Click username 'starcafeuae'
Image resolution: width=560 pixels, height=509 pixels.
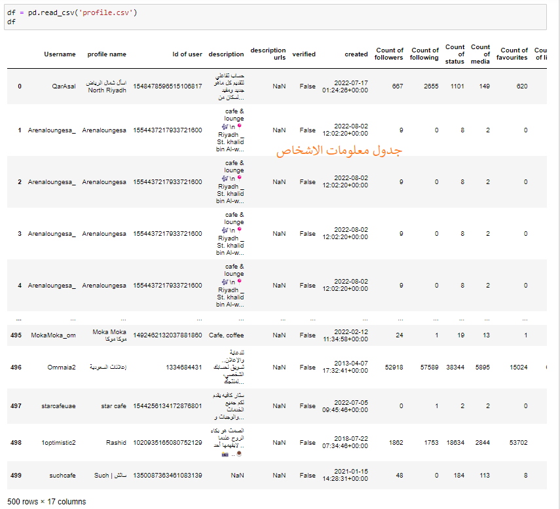click(x=58, y=406)
